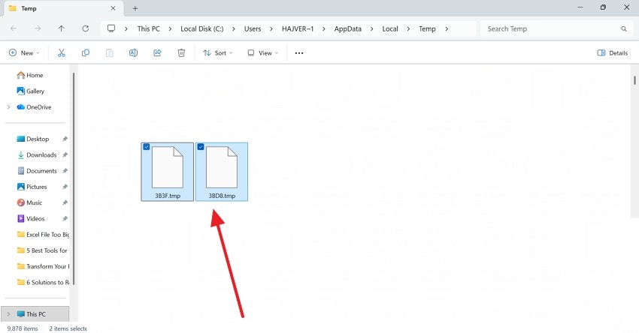The image size is (639, 333).
Task: Click the Paste clipboard icon
Action: (109, 52)
